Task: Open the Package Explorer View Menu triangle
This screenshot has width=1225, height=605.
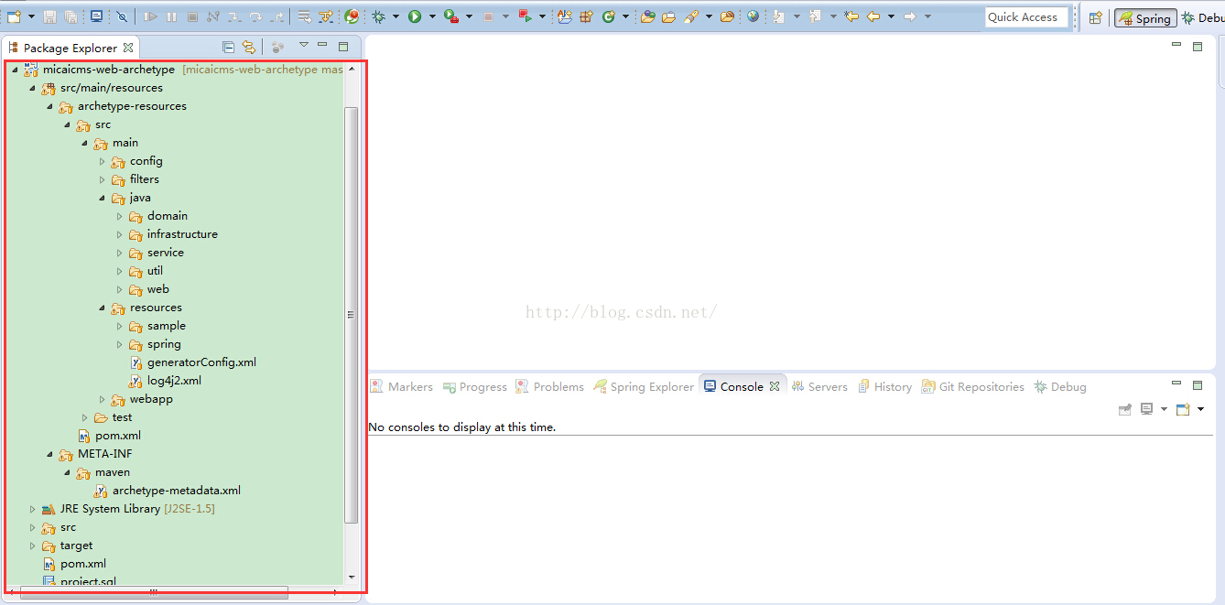Action: pos(304,45)
